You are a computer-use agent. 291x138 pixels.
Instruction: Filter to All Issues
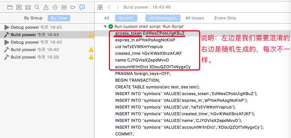[x=195, y=18]
